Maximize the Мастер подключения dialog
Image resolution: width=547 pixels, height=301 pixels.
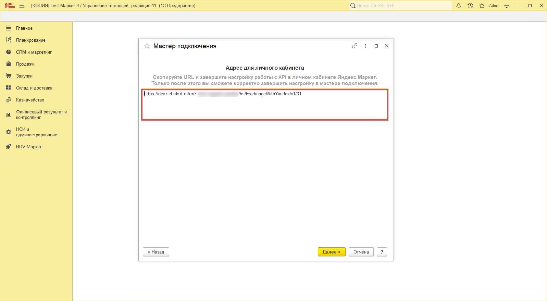click(x=376, y=46)
